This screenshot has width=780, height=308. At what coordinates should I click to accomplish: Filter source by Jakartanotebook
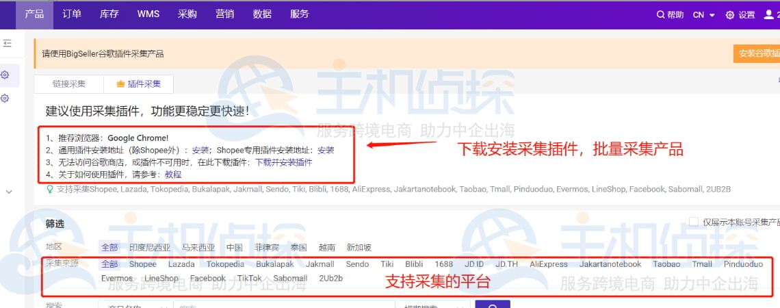point(610,264)
